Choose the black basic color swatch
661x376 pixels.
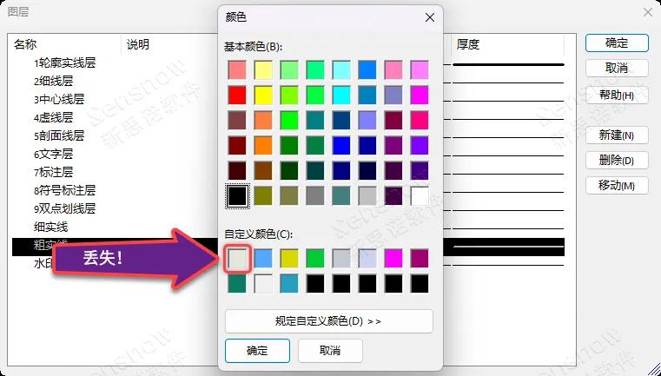click(237, 196)
